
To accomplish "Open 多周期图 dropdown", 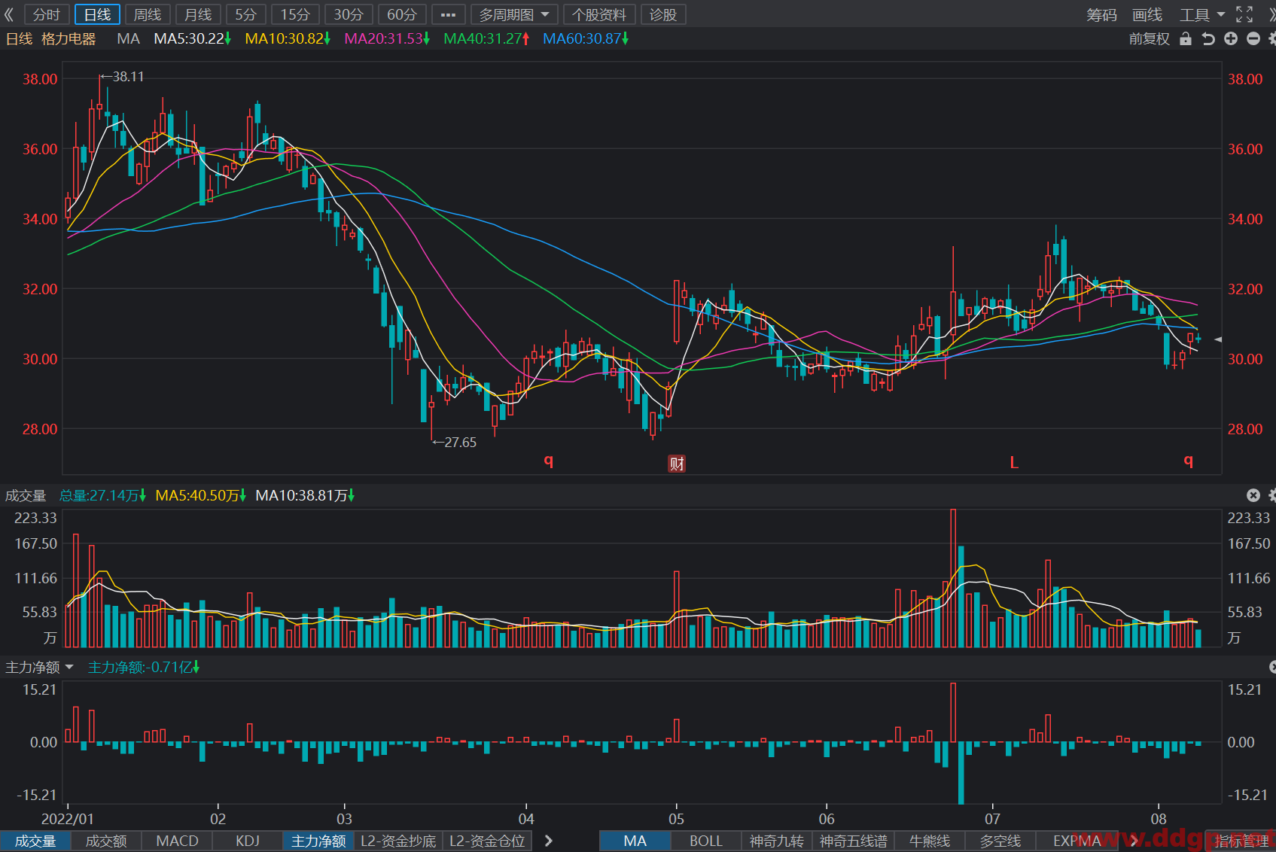I will 514,14.
